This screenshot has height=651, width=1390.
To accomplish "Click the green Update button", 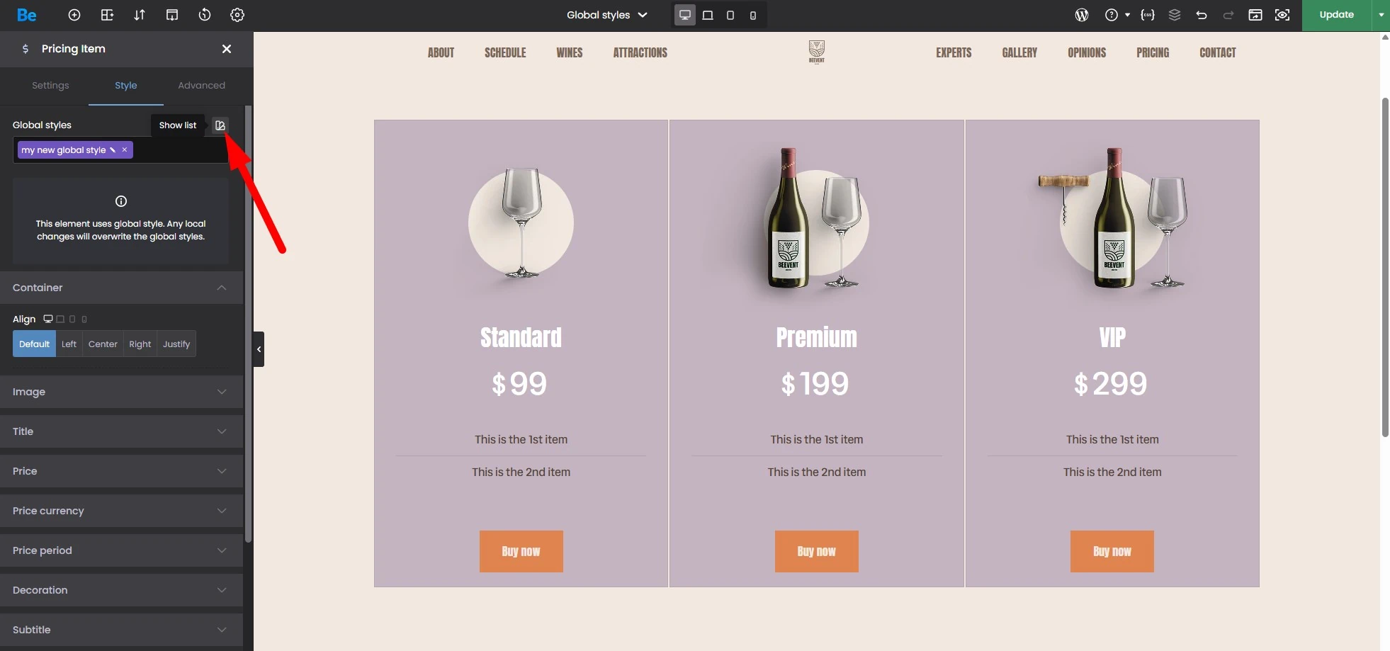I will click(1336, 15).
